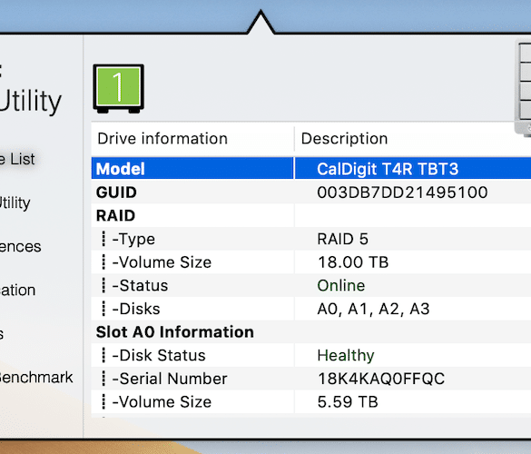Viewport: 531px width, 454px height.
Task: Click the RAID 5 value
Action: (343, 239)
